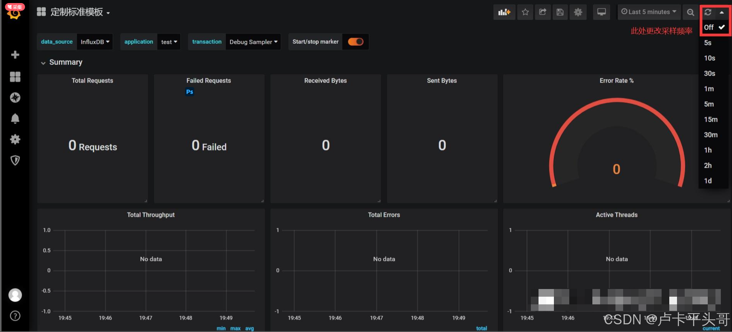Click the zoom out time range icon
The width and height of the screenshot is (732, 332).
[690, 12]
